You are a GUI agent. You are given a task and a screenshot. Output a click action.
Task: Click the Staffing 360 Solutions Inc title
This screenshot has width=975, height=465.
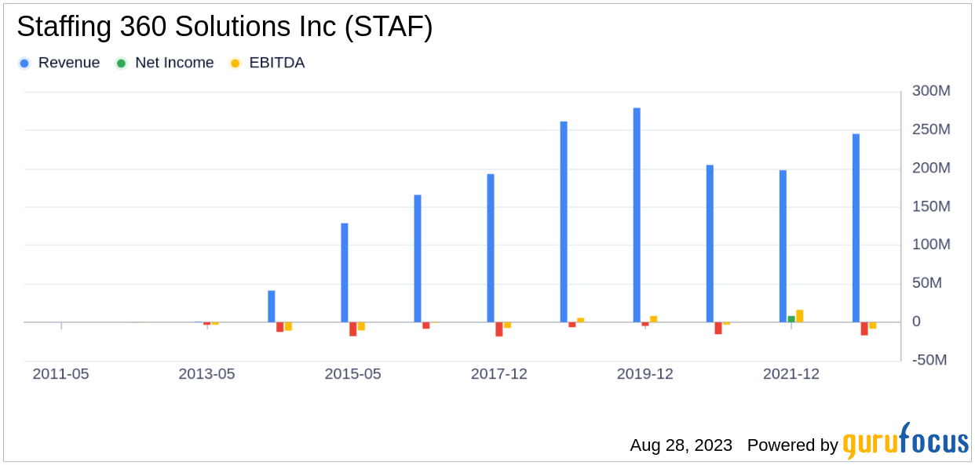[x=225, y=28]
